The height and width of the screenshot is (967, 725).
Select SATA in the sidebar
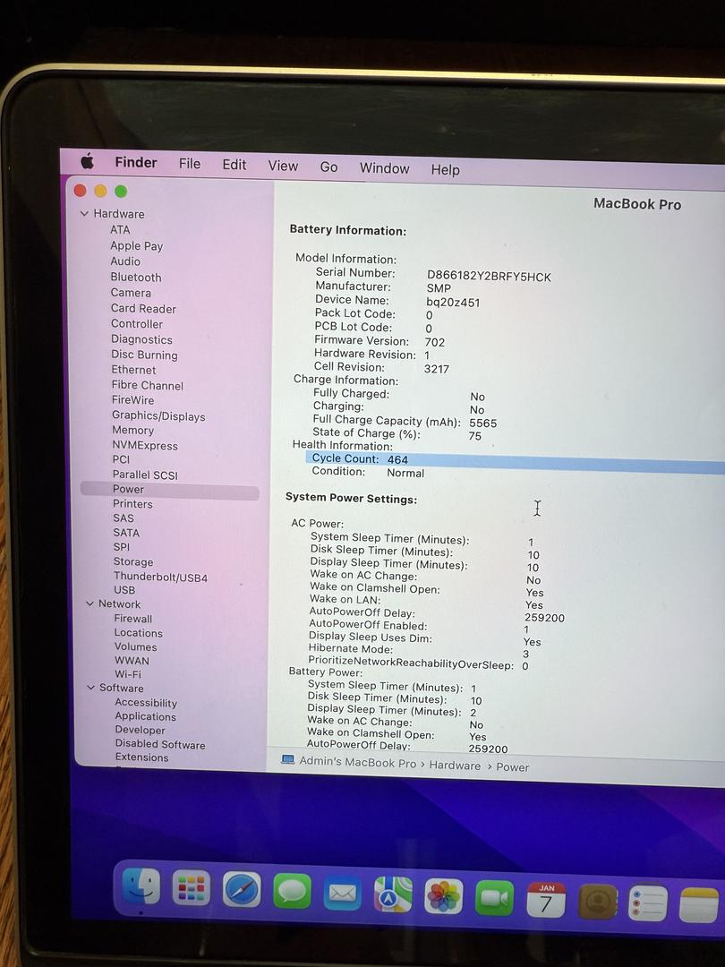click(126, 532)
